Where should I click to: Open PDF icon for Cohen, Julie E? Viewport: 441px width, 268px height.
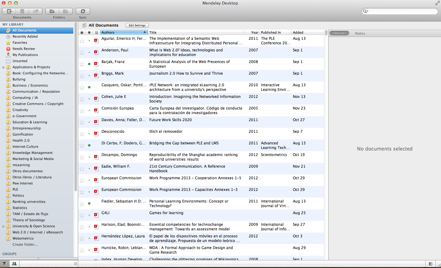tap(96, 99)
